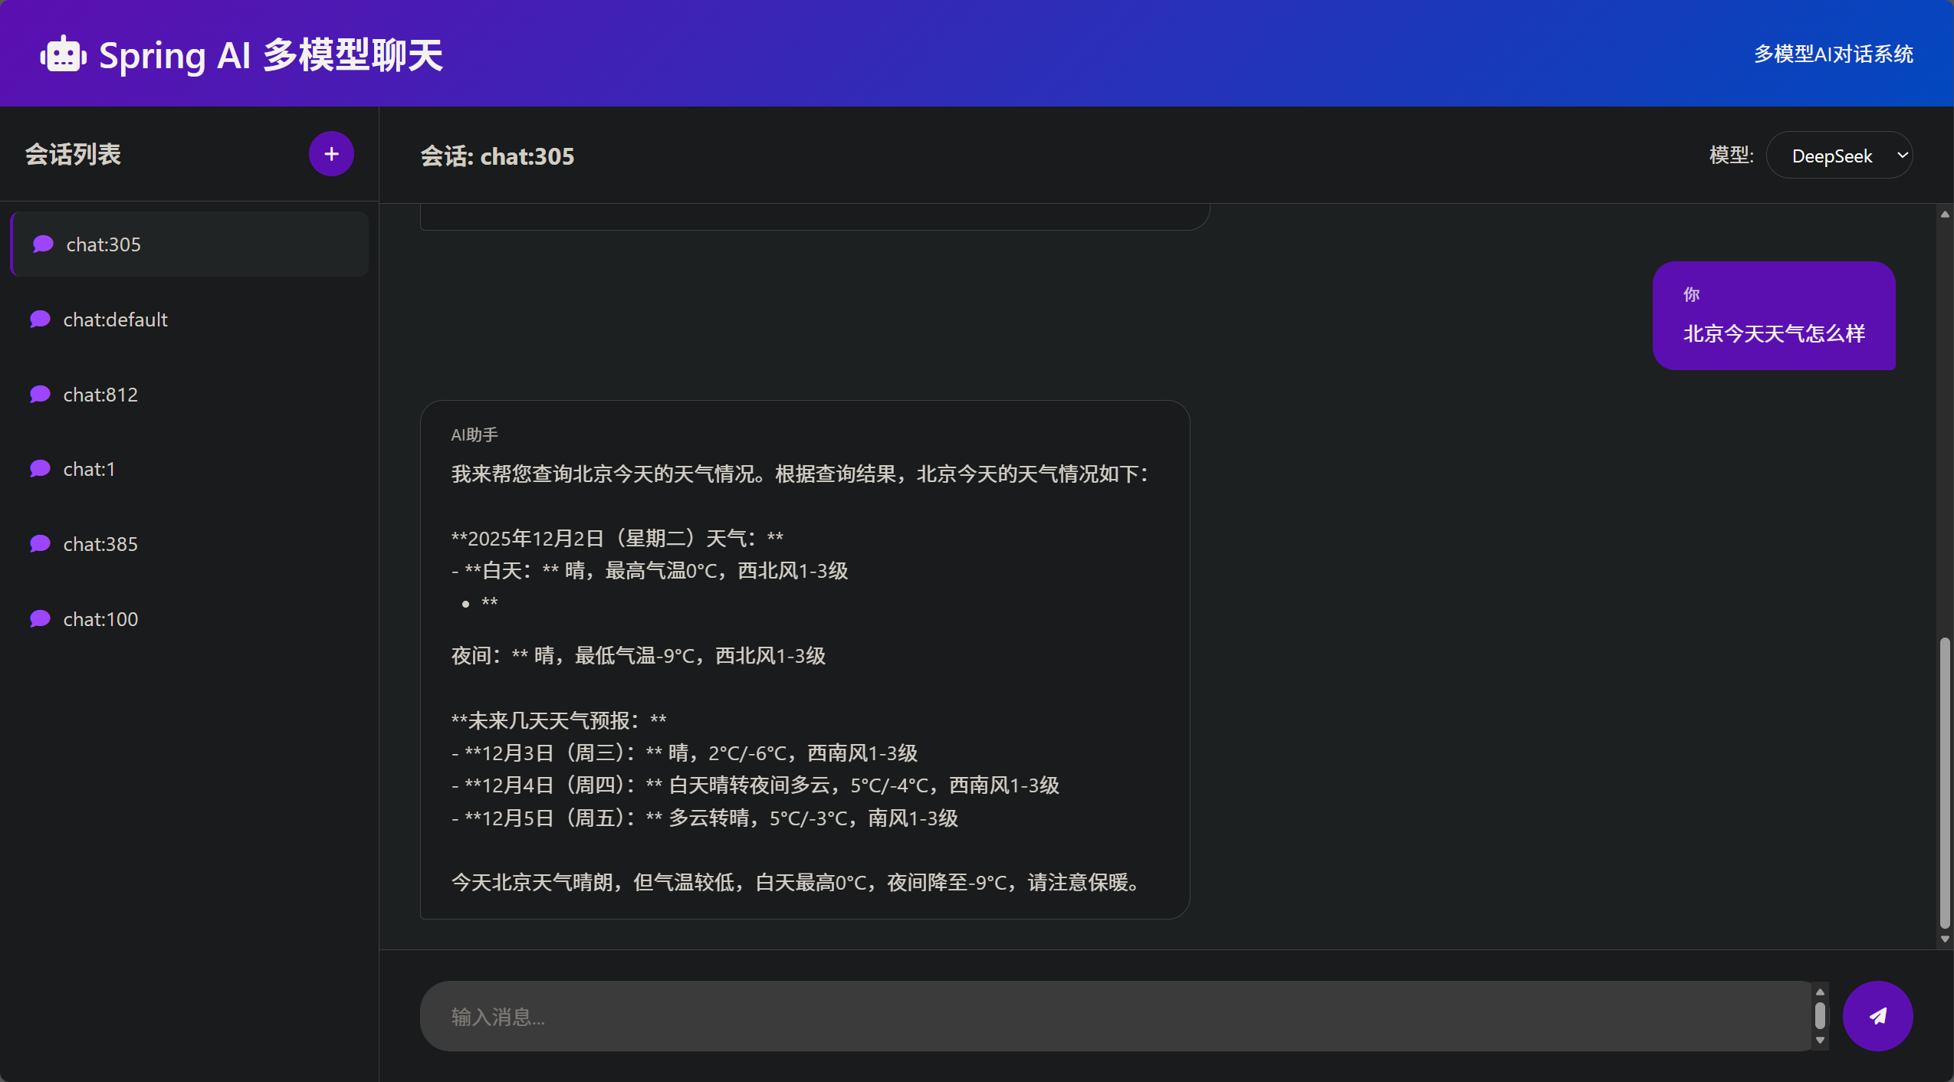Click the chat bubble icon next to chat:812

40,393
